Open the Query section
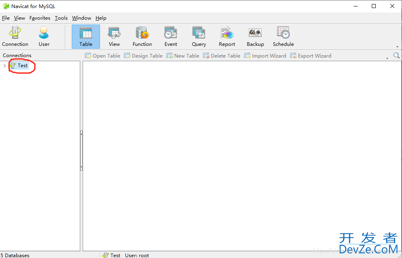This screenshot has height=258, width=402. 199,37
